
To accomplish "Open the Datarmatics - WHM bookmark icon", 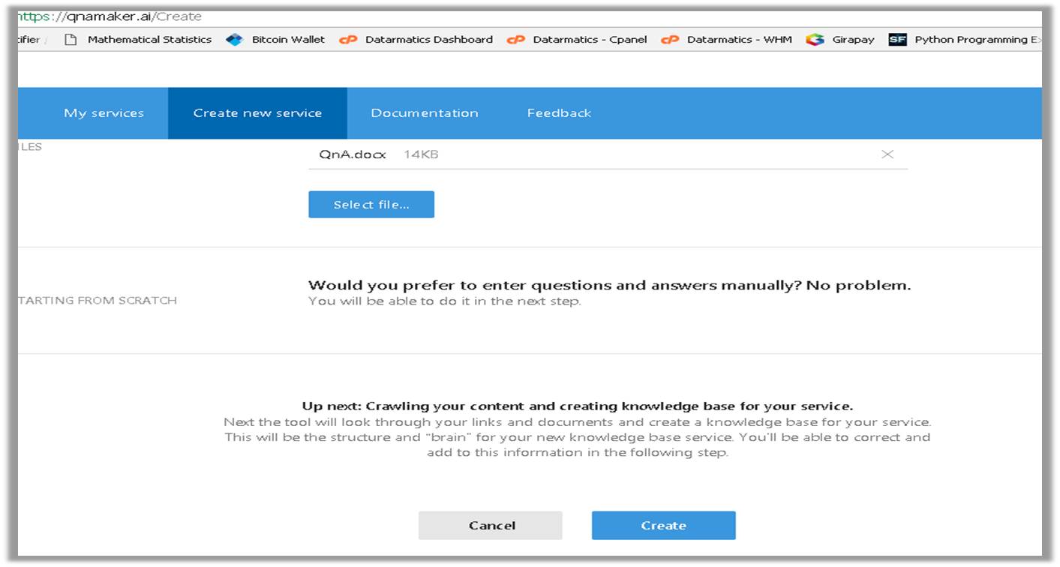I will (670, 40).
